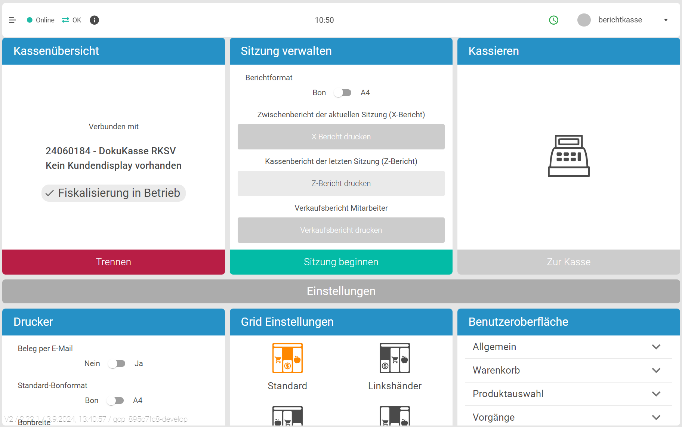Open the berichtkasse user dropdown arrow
Image resolution: width=682 pixels, height=427 pixels.
tap(666, 20)
